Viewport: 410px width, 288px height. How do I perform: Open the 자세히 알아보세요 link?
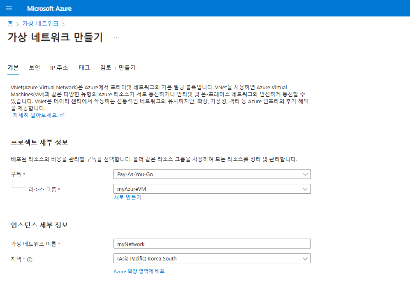(35, 115)
